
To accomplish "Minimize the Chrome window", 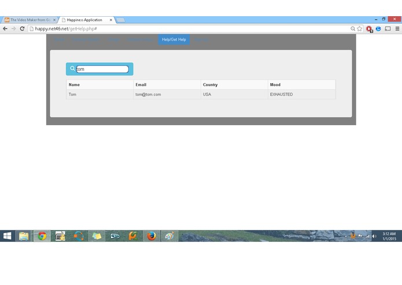I will [x=376, y=19].
